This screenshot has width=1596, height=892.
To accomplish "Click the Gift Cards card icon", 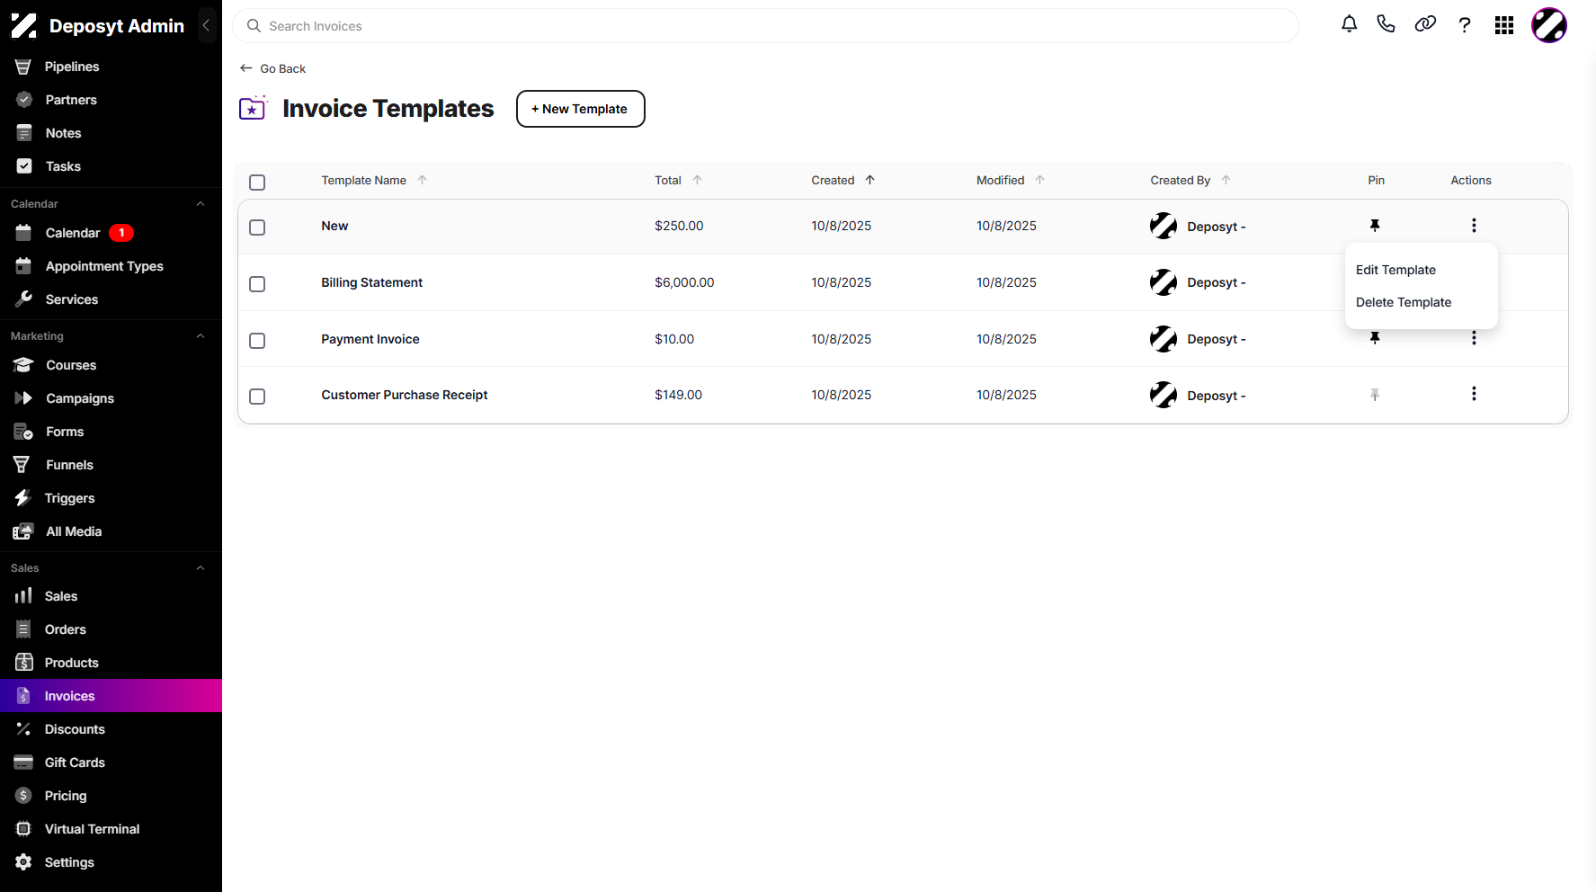I will 23,763.
